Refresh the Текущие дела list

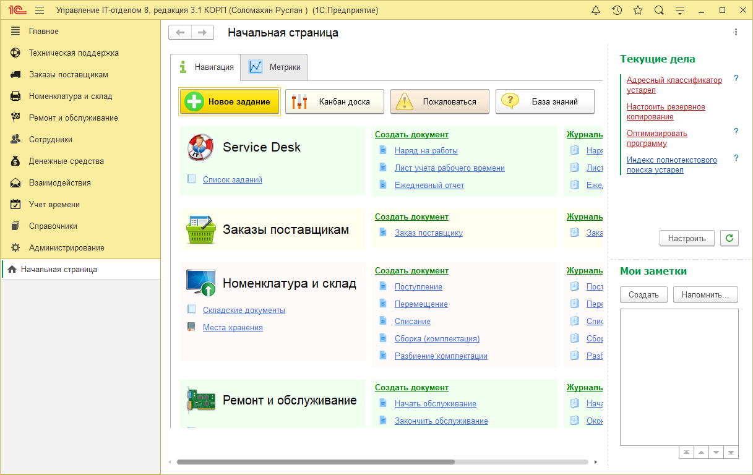729,238
